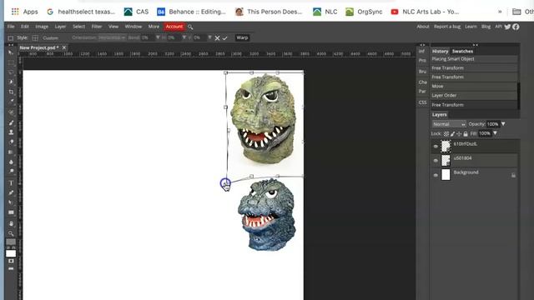Open the Layer menu
534x300 pixels.
pyautogui.click(x=60, y=27)
